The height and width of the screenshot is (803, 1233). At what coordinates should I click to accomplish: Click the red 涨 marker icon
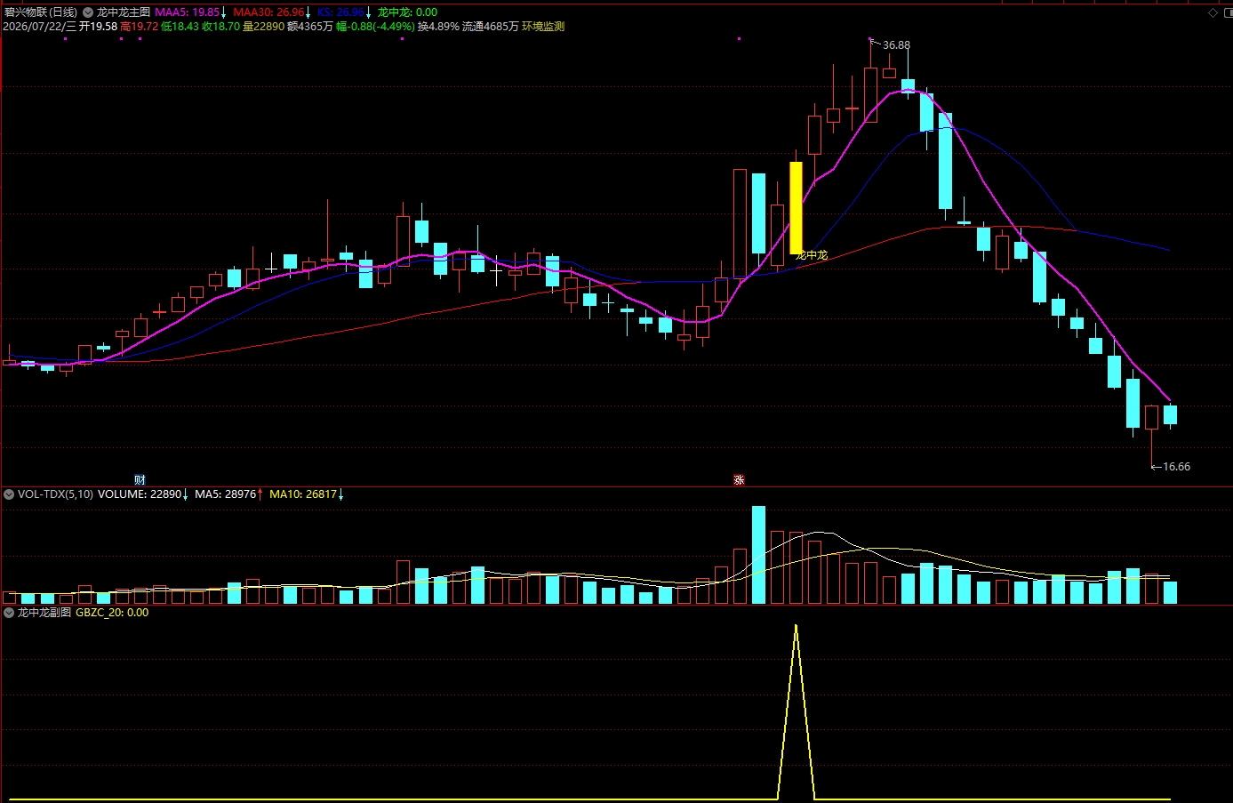pyautogui.click(x=739, y=480)
